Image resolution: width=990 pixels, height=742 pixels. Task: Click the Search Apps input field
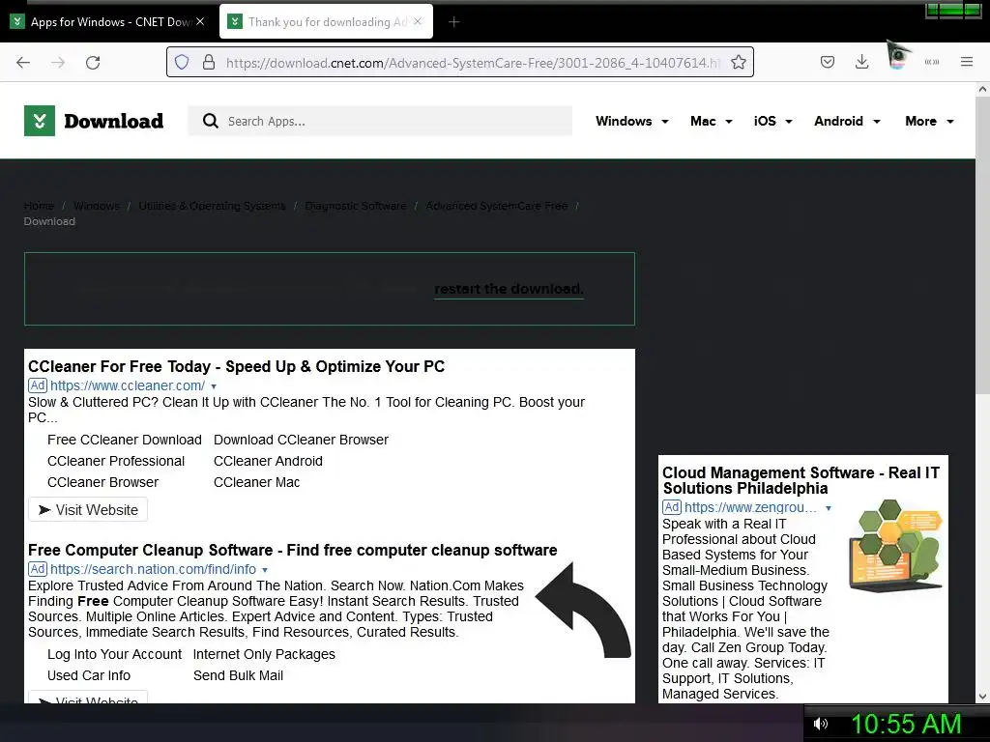point(380,121)
